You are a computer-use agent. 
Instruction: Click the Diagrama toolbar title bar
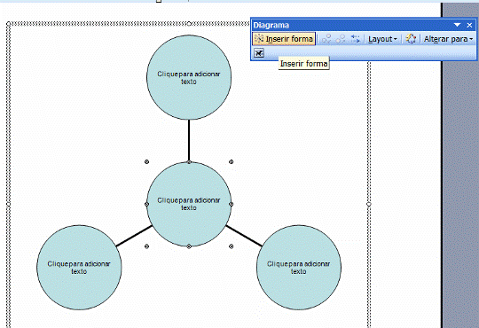(351, 25)
